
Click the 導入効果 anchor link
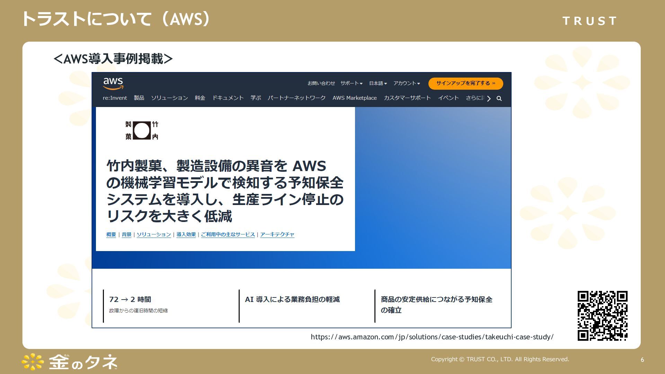[x=186, y=234]
